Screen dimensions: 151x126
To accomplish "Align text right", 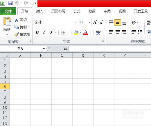I will coord(124,32).
